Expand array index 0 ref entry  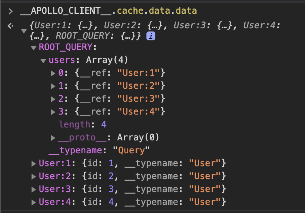point(53,73)
